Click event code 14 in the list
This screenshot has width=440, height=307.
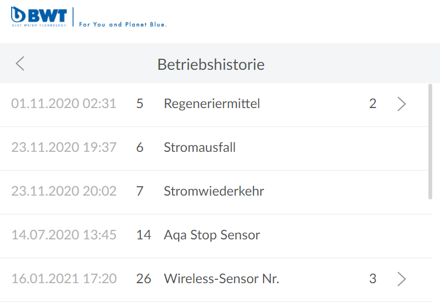point(144,235)
